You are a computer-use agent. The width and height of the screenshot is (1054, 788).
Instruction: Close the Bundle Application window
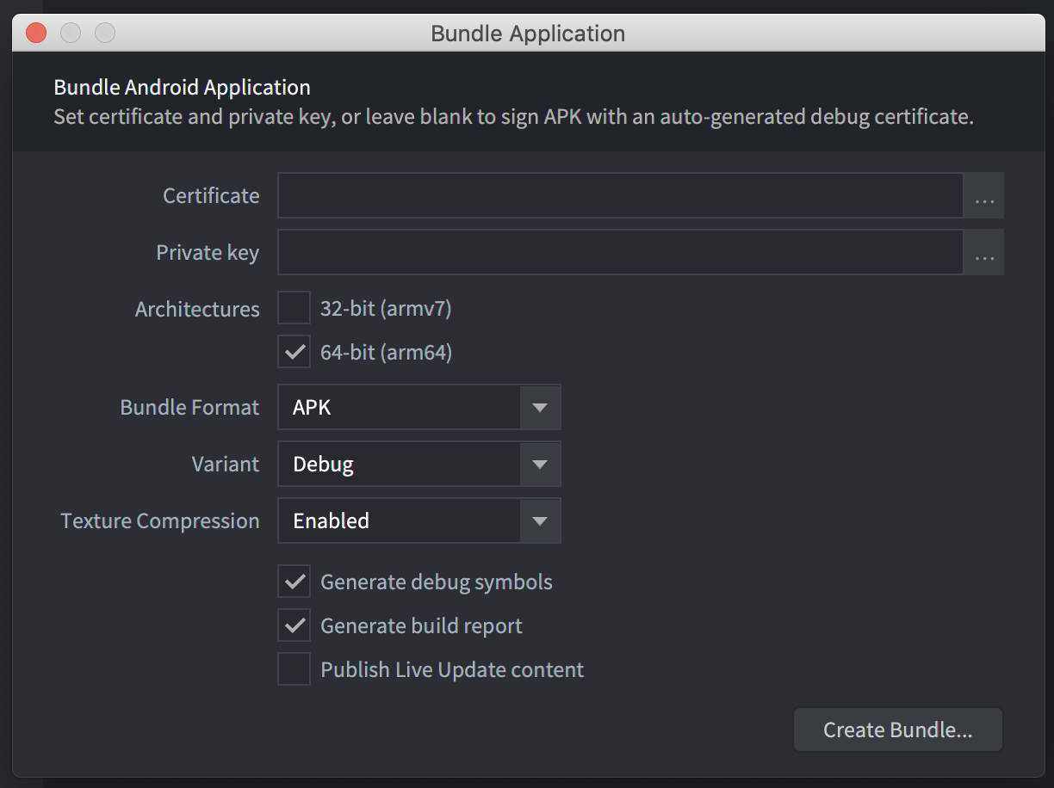click(x=36, y=34)
